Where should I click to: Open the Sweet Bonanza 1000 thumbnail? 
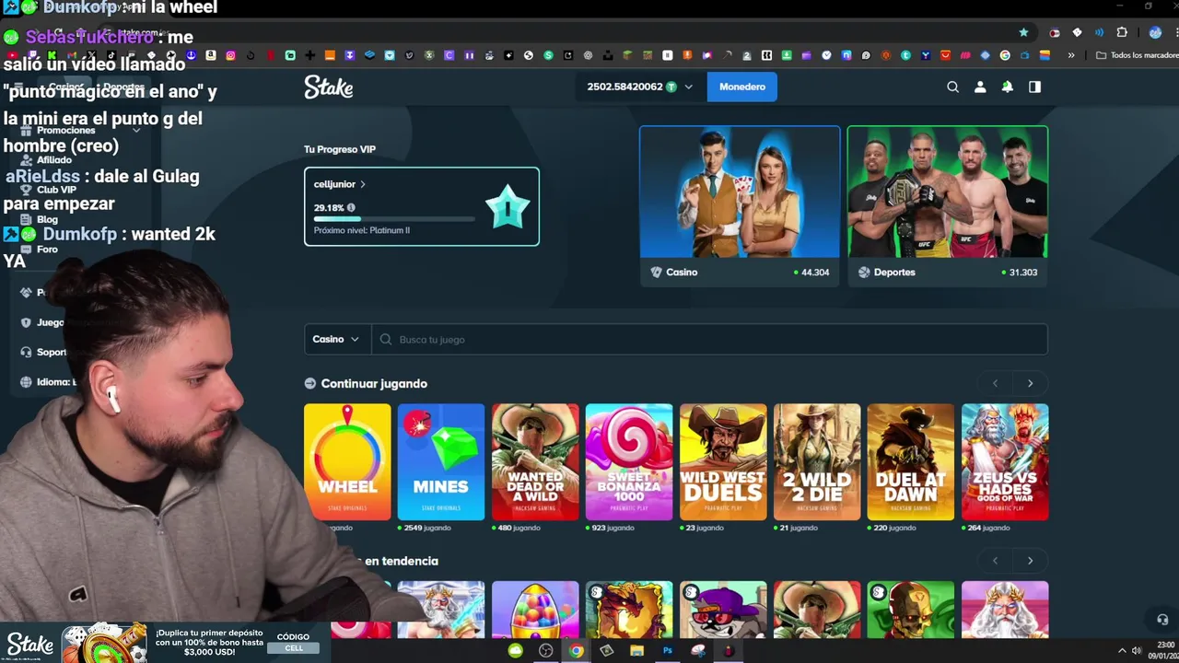coord(629,461)
